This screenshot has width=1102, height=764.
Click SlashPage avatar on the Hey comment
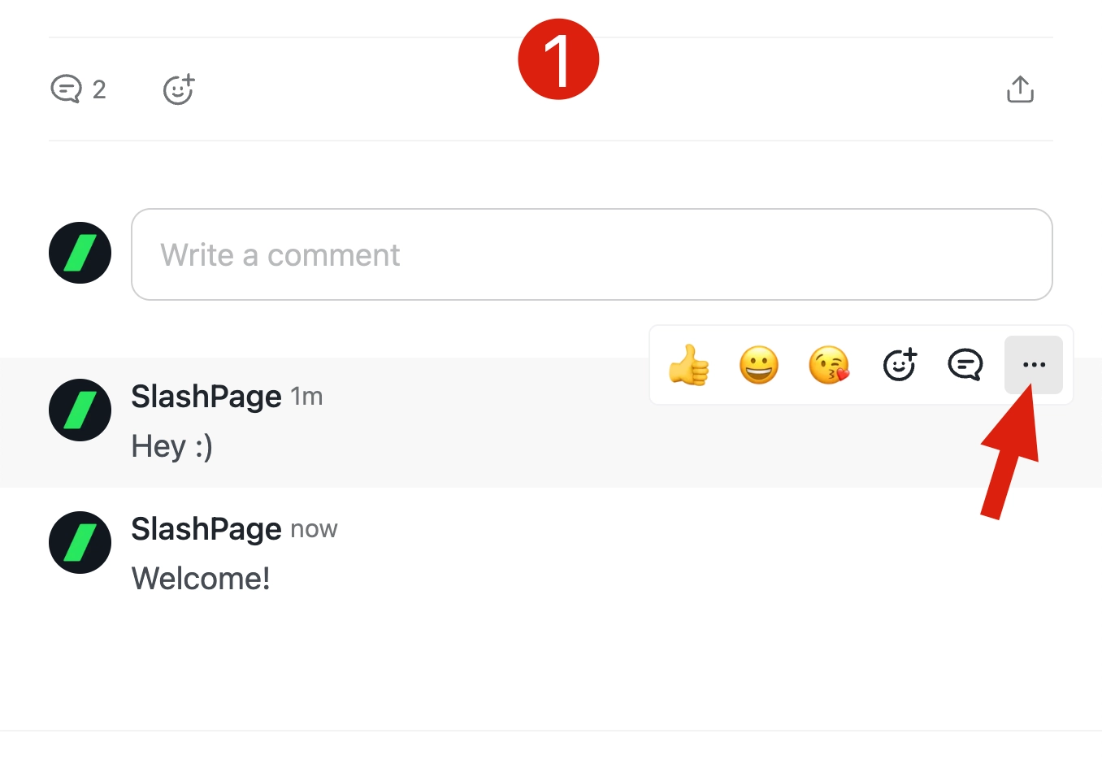pos(80,410)
